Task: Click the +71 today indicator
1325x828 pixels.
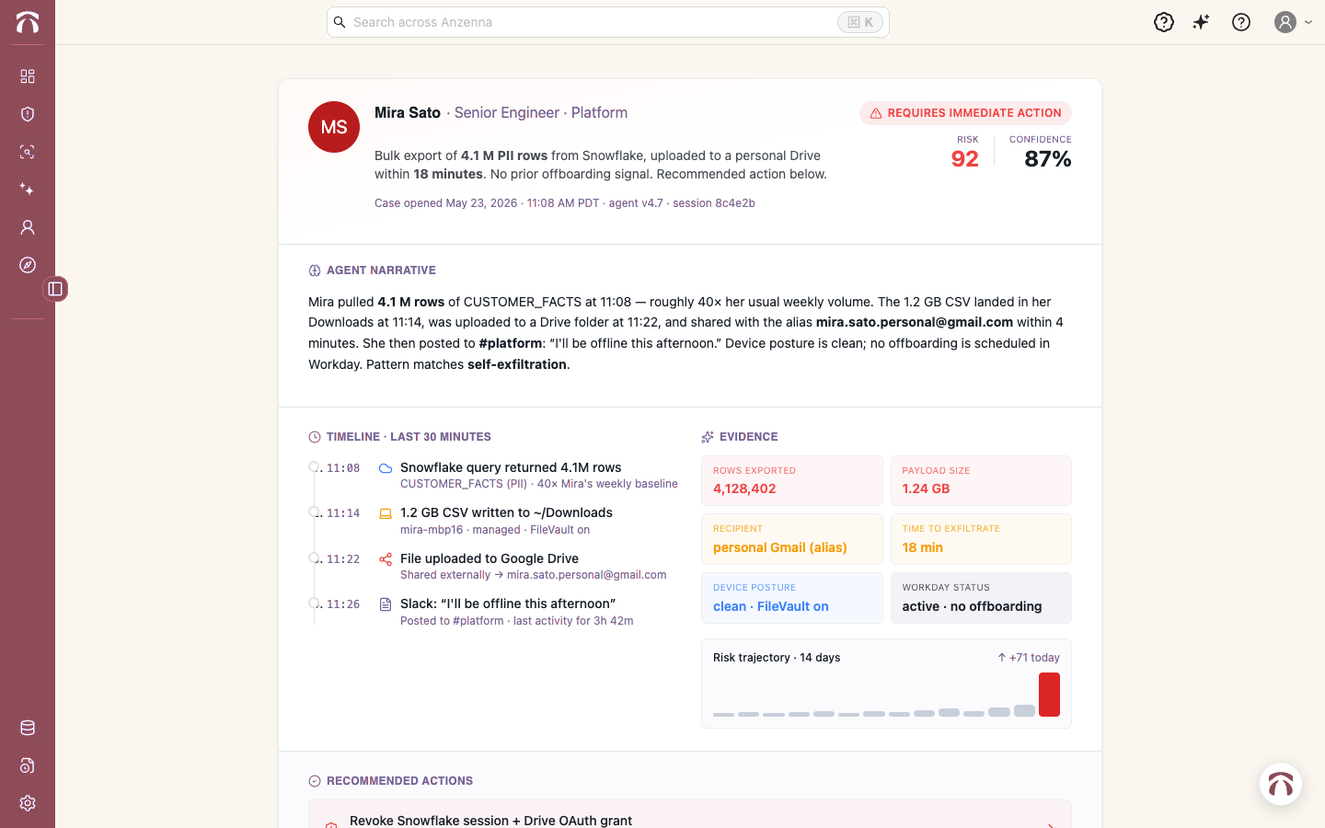Action: [1029, 658]
